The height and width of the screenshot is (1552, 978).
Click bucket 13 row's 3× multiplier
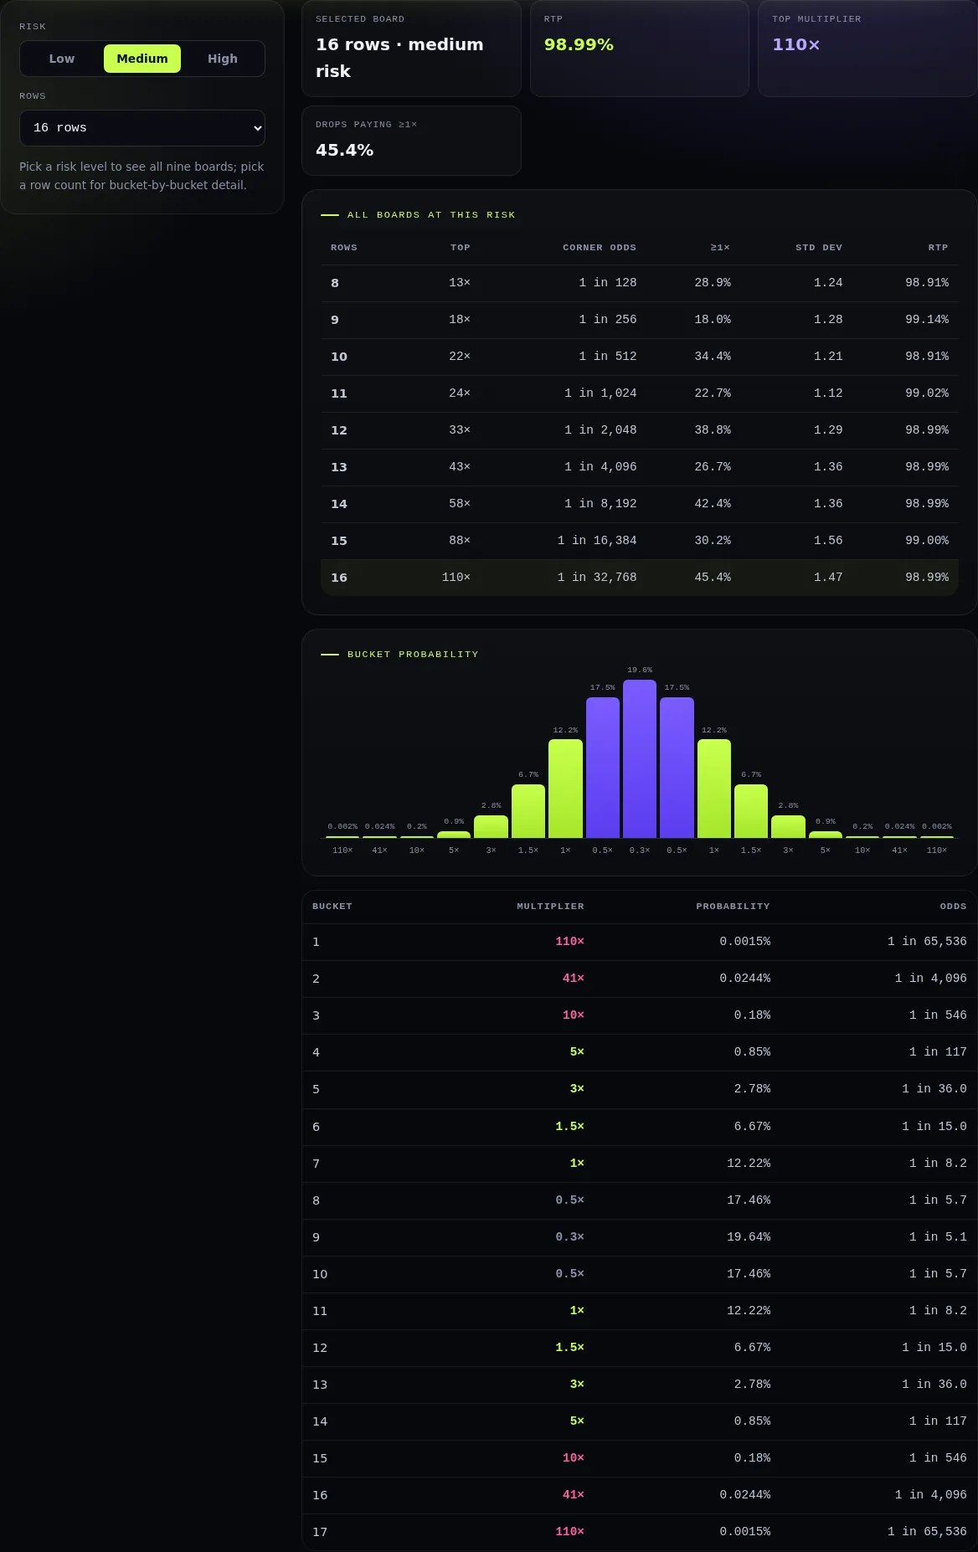tap(577, 1385)
